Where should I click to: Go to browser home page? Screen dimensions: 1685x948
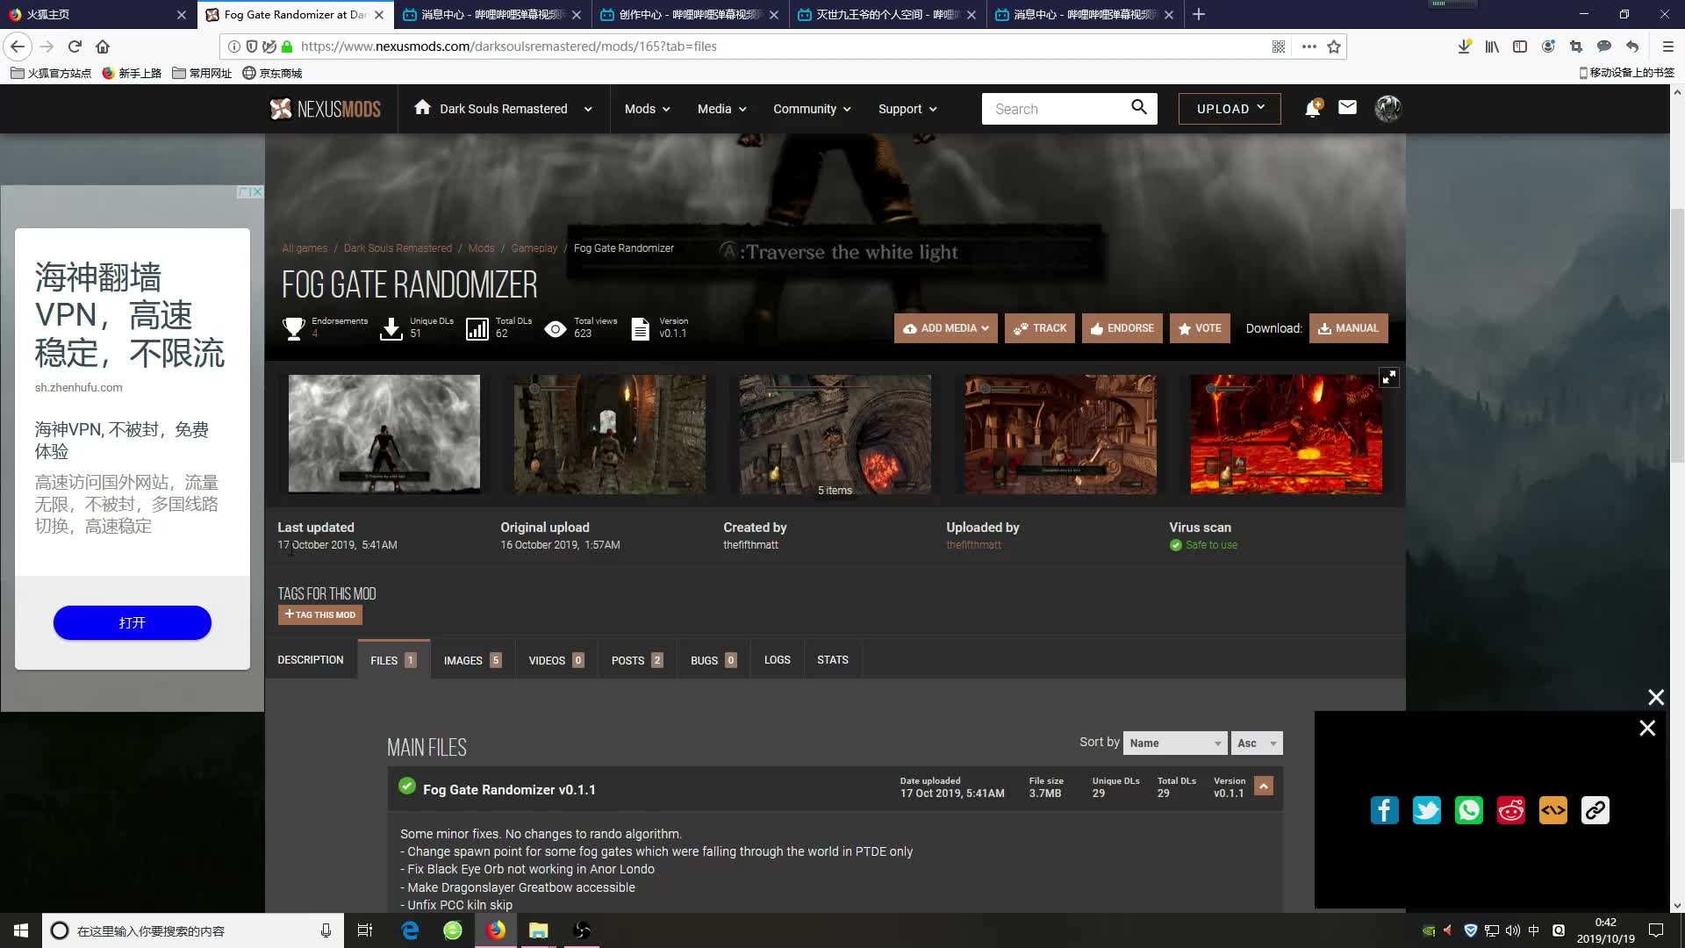103,47
